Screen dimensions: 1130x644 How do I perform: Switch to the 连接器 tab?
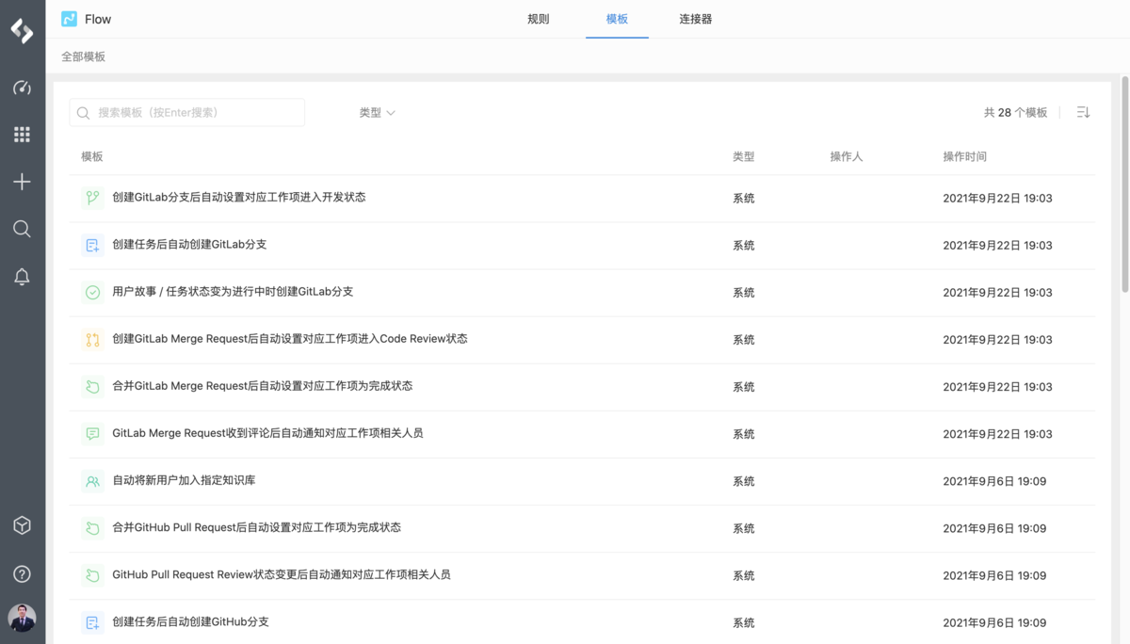(695, 17)
